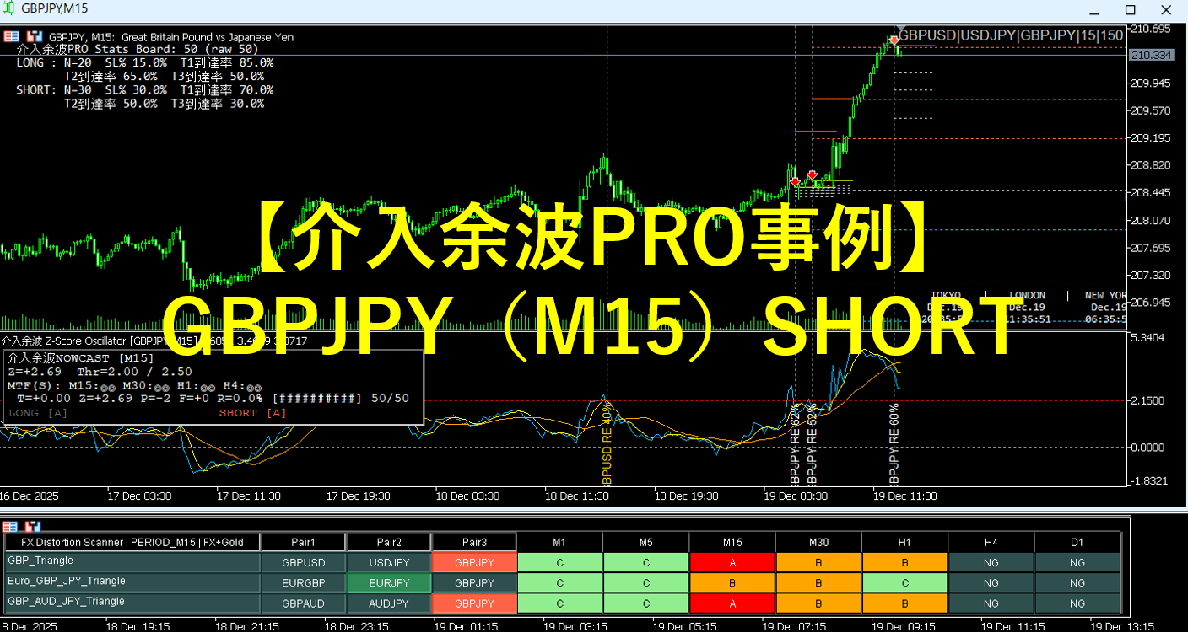The height and width of the screenshot is (633, 1188).
Task: Click the leftmost red arrow signal near 208.445
Action: point(795,181)
